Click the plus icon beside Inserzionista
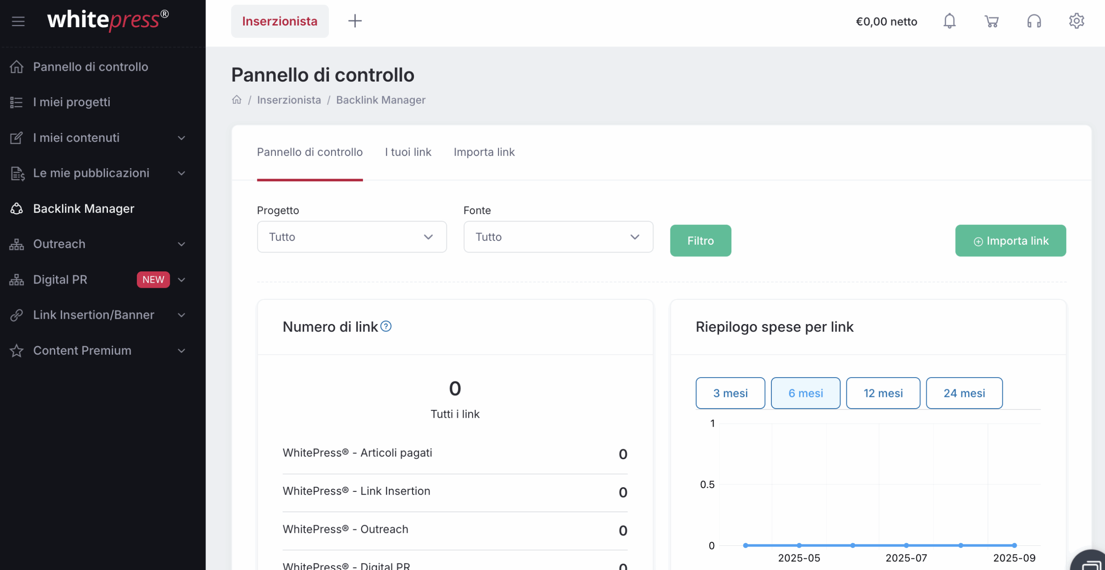This screenshot has height=570, width=1105. coord(355,21)
